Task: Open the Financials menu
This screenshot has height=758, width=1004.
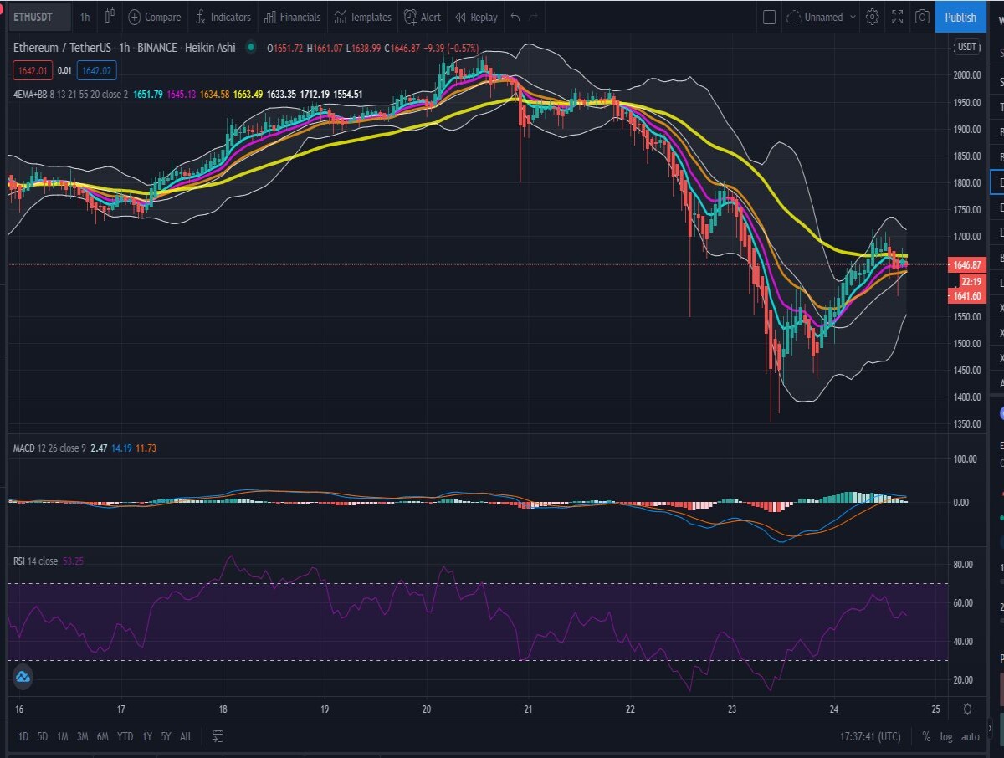Action: pyautogui.click(x=292, y=17)
